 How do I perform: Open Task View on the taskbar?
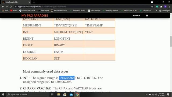click(x=52, y=95)
